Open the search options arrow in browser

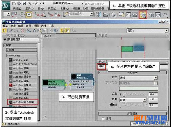5,40
